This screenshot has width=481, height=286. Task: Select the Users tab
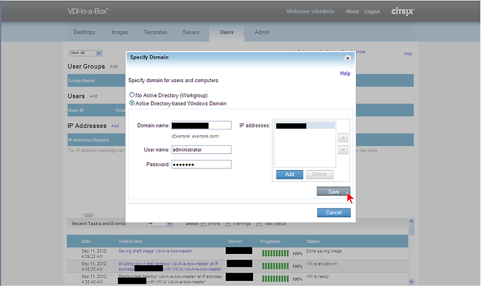(226, 32)
